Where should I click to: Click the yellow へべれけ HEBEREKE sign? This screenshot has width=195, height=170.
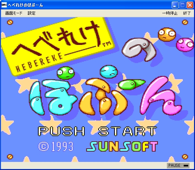pos(58,47)
